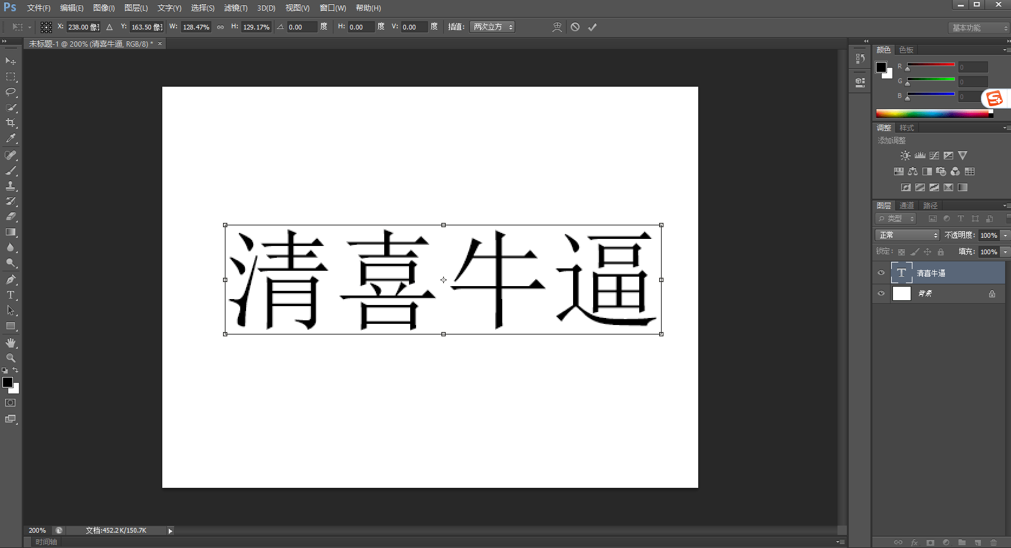Hide the 背景 layer visibility eye
1011x548 pixels.
click(x=881, y=293)
